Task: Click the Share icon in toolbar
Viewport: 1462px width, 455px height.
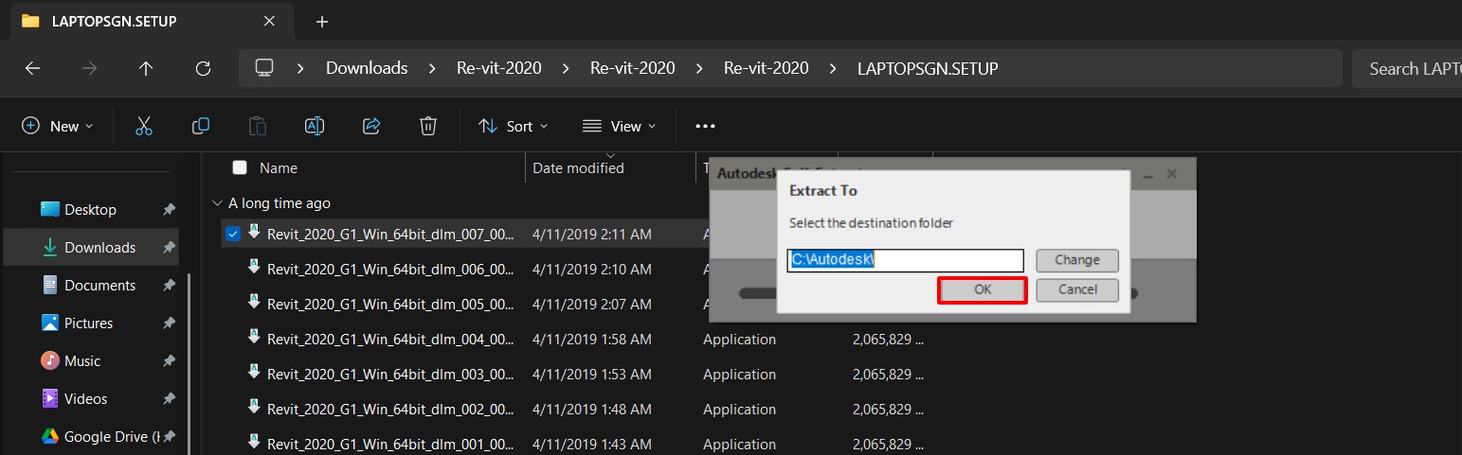Action: pos(371,126)
